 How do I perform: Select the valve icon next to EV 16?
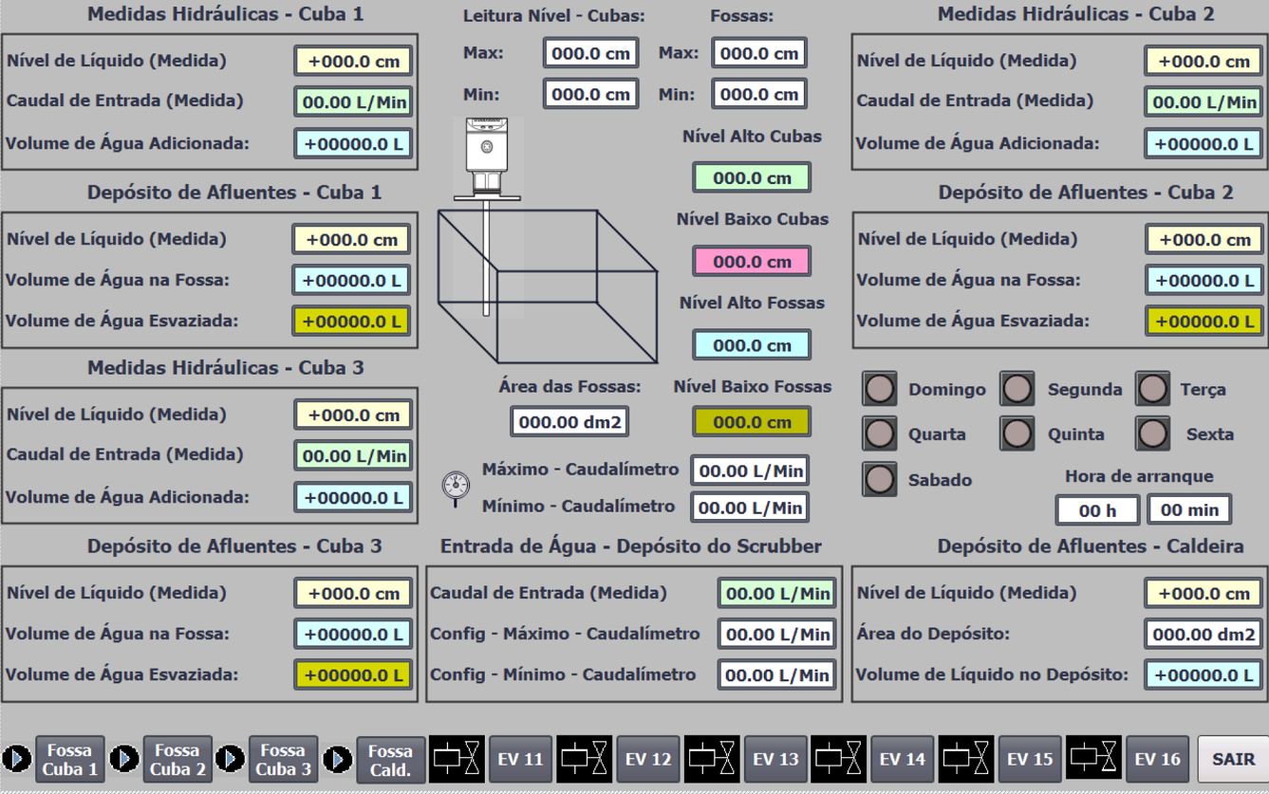[x=1093, y=759]
